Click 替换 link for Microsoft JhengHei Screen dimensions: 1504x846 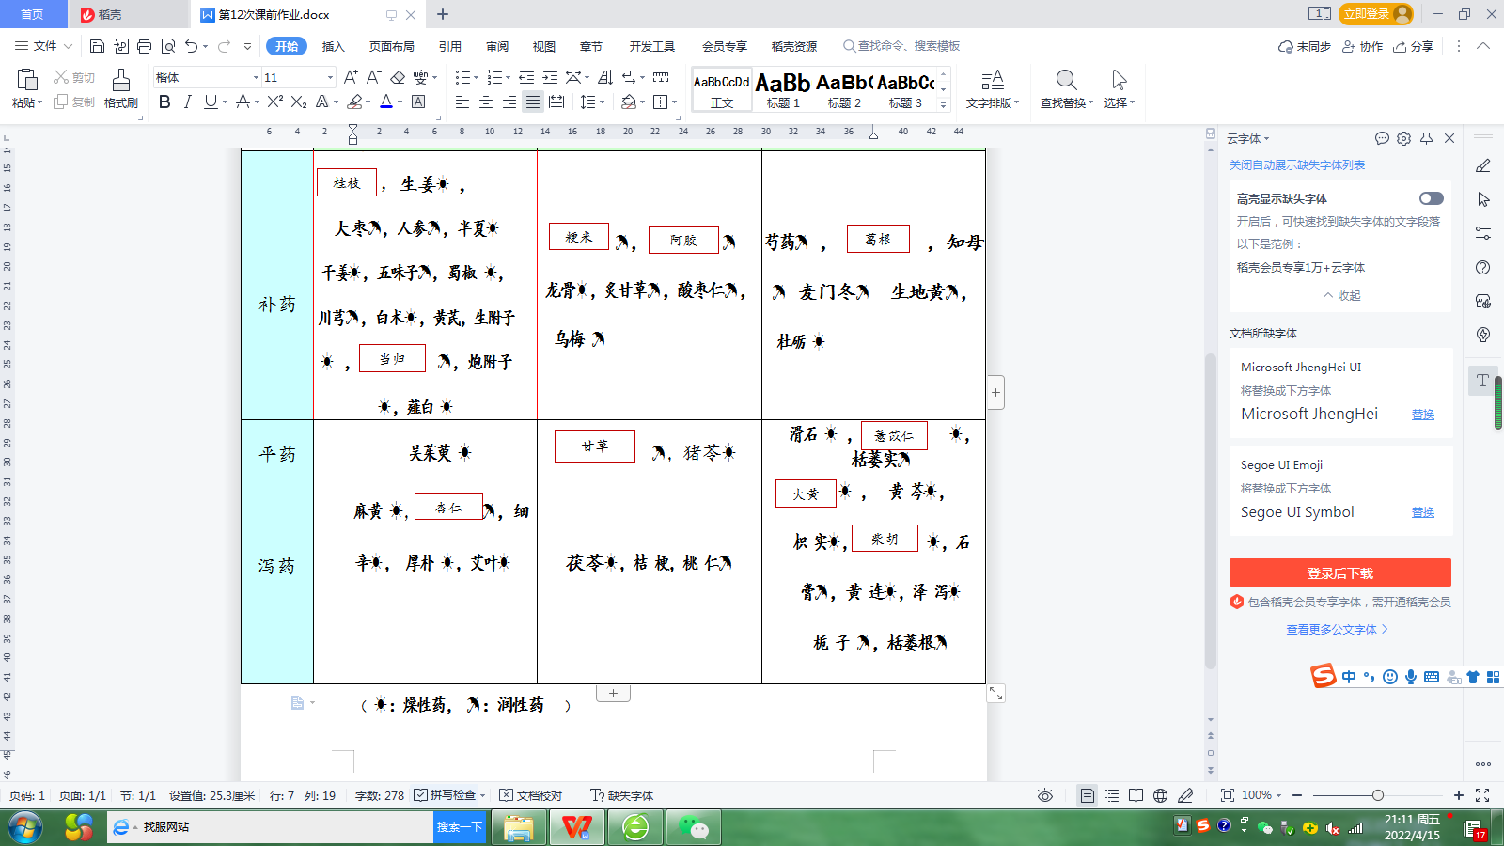coord(1423,415)
